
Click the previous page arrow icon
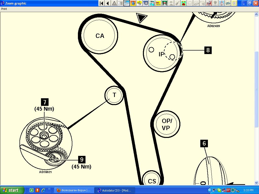click(x=108, y=3)
